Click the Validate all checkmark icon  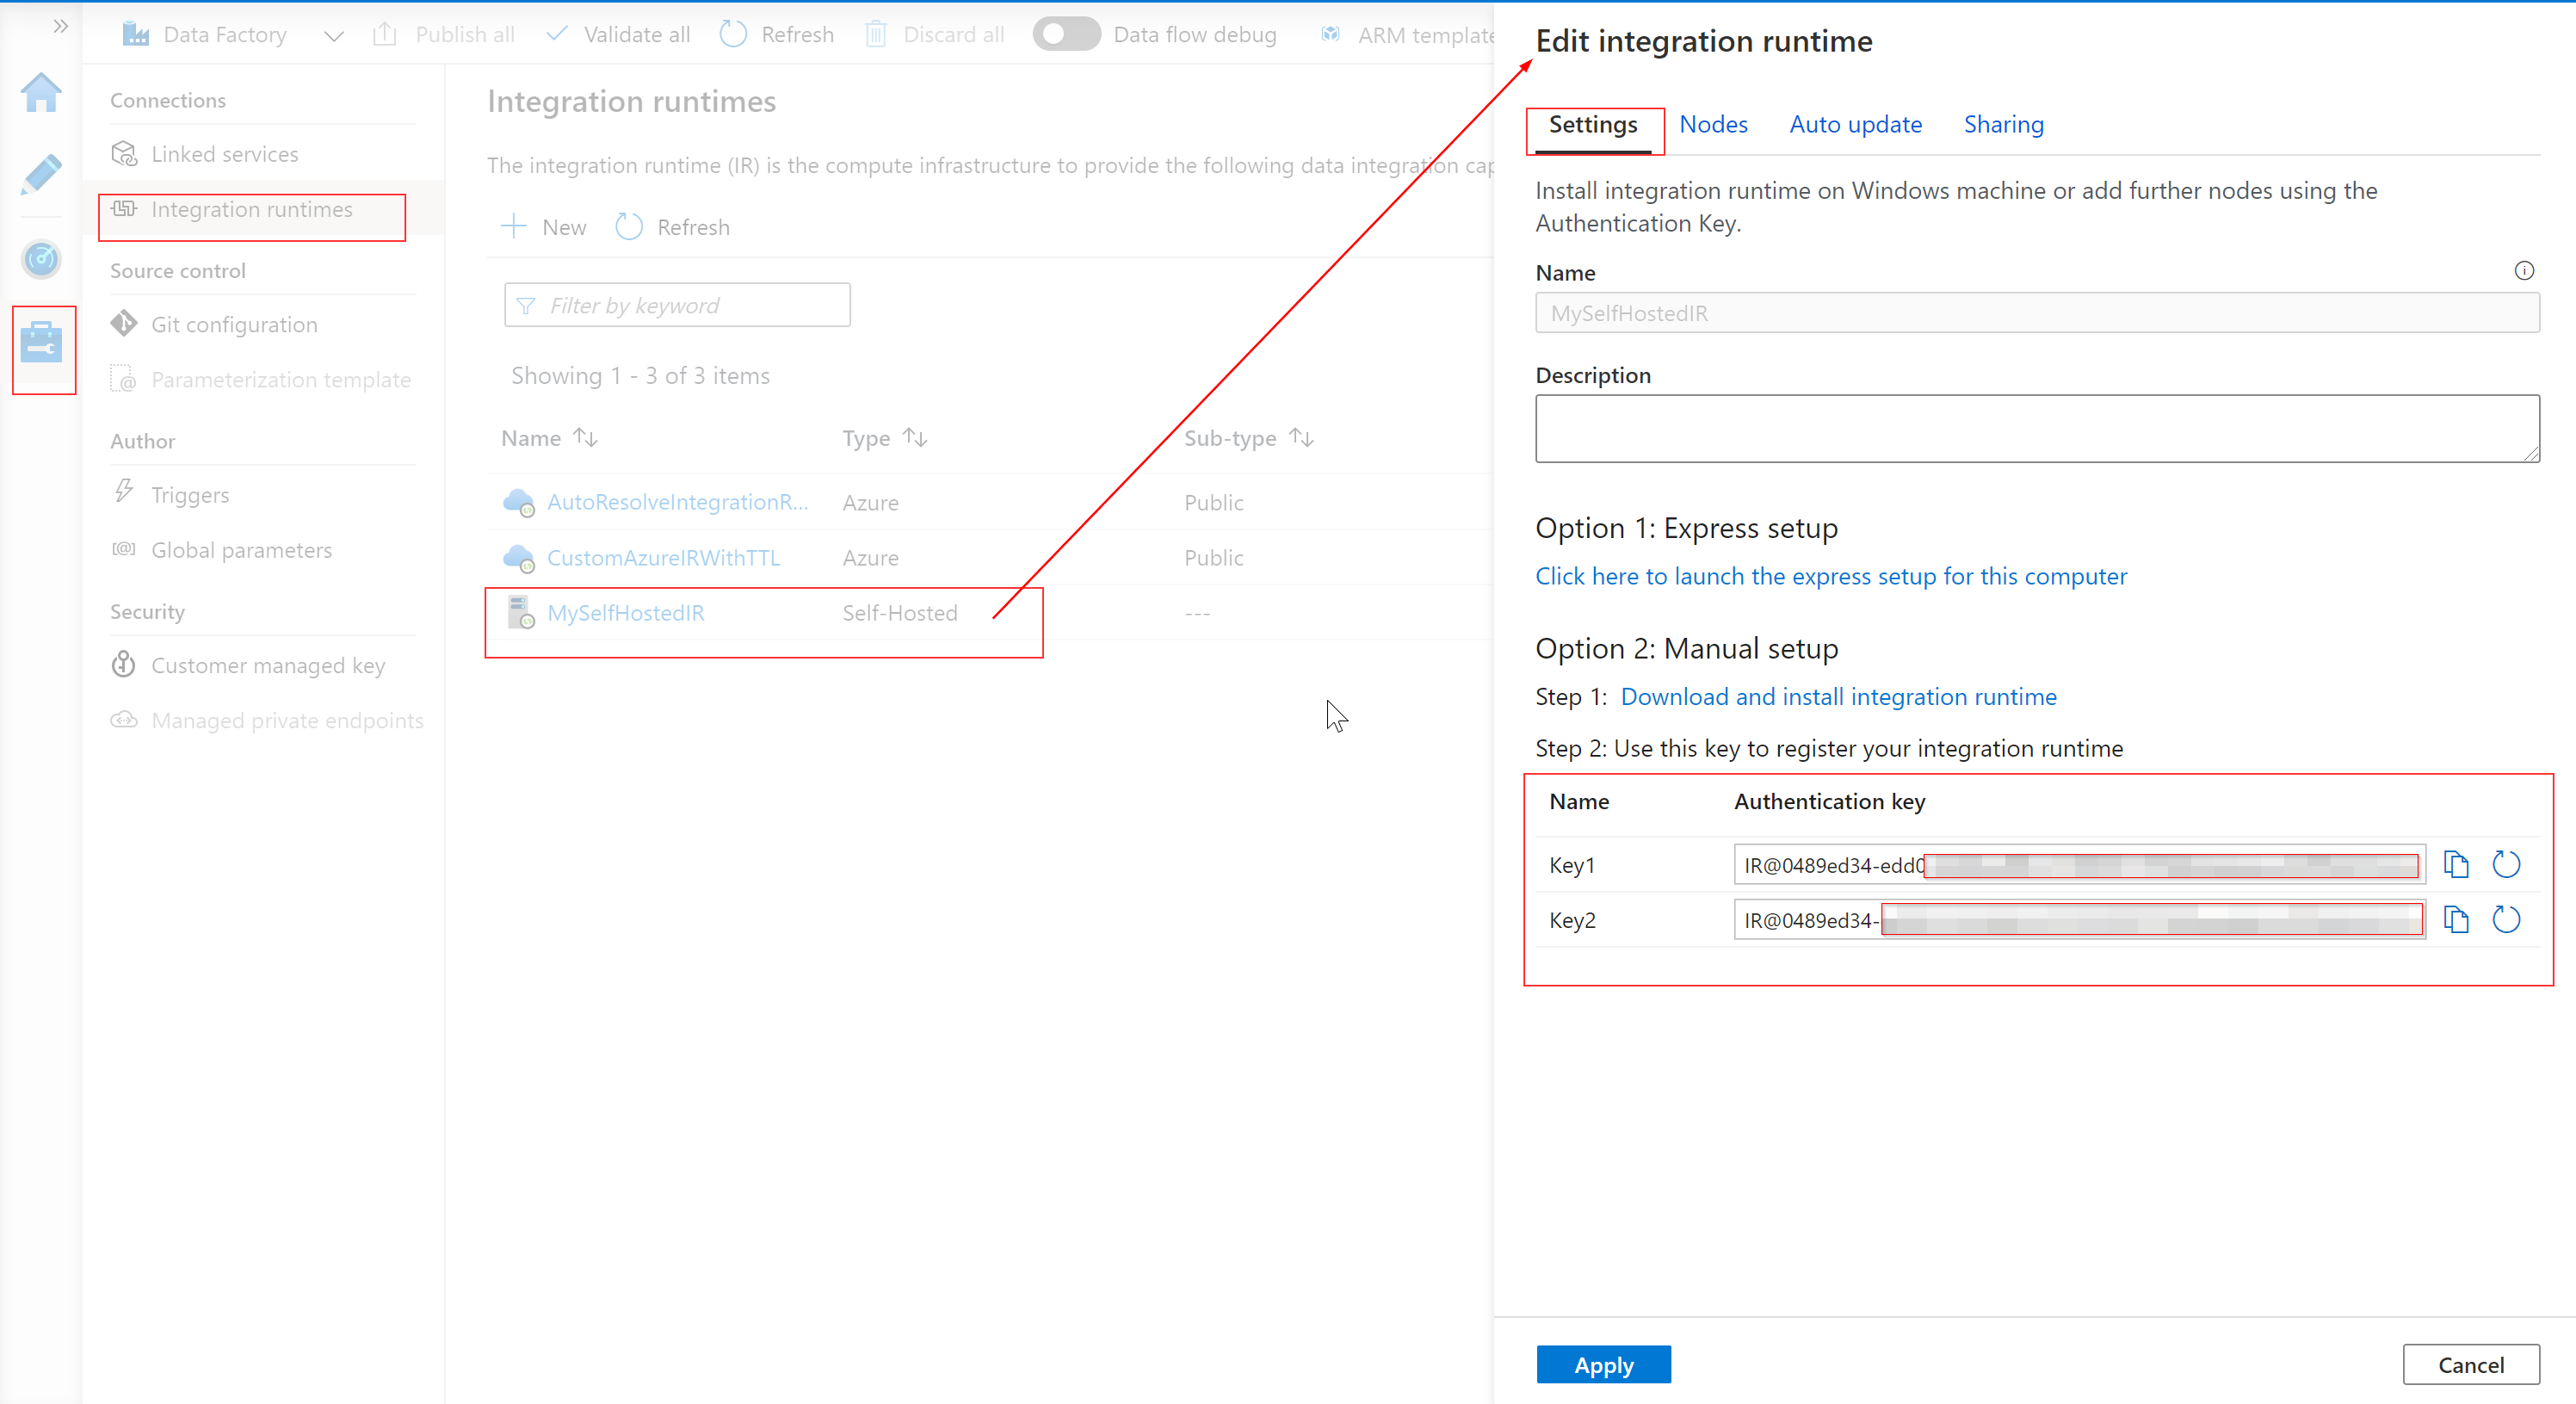pos(556,33)
